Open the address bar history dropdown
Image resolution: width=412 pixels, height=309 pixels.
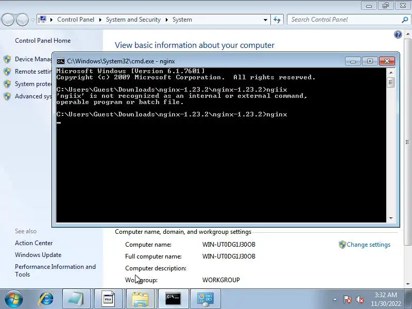point(265,20)
